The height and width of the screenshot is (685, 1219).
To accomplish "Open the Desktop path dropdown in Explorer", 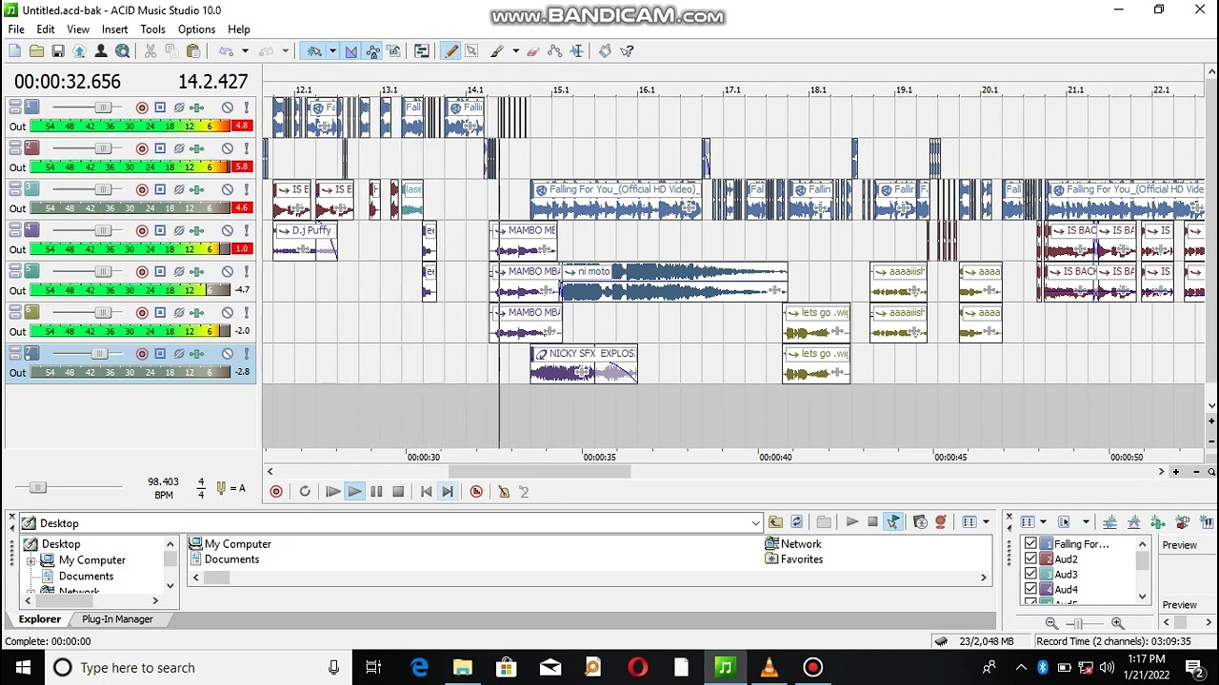I will click(755, 523).
